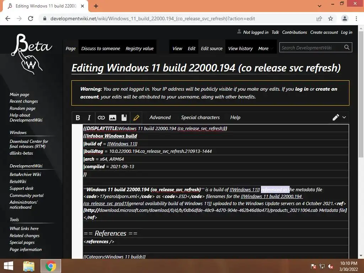This screenshot has height=273, width=364.
Task: Insert a link with the chain icon
Action: [x=101, y=118]
